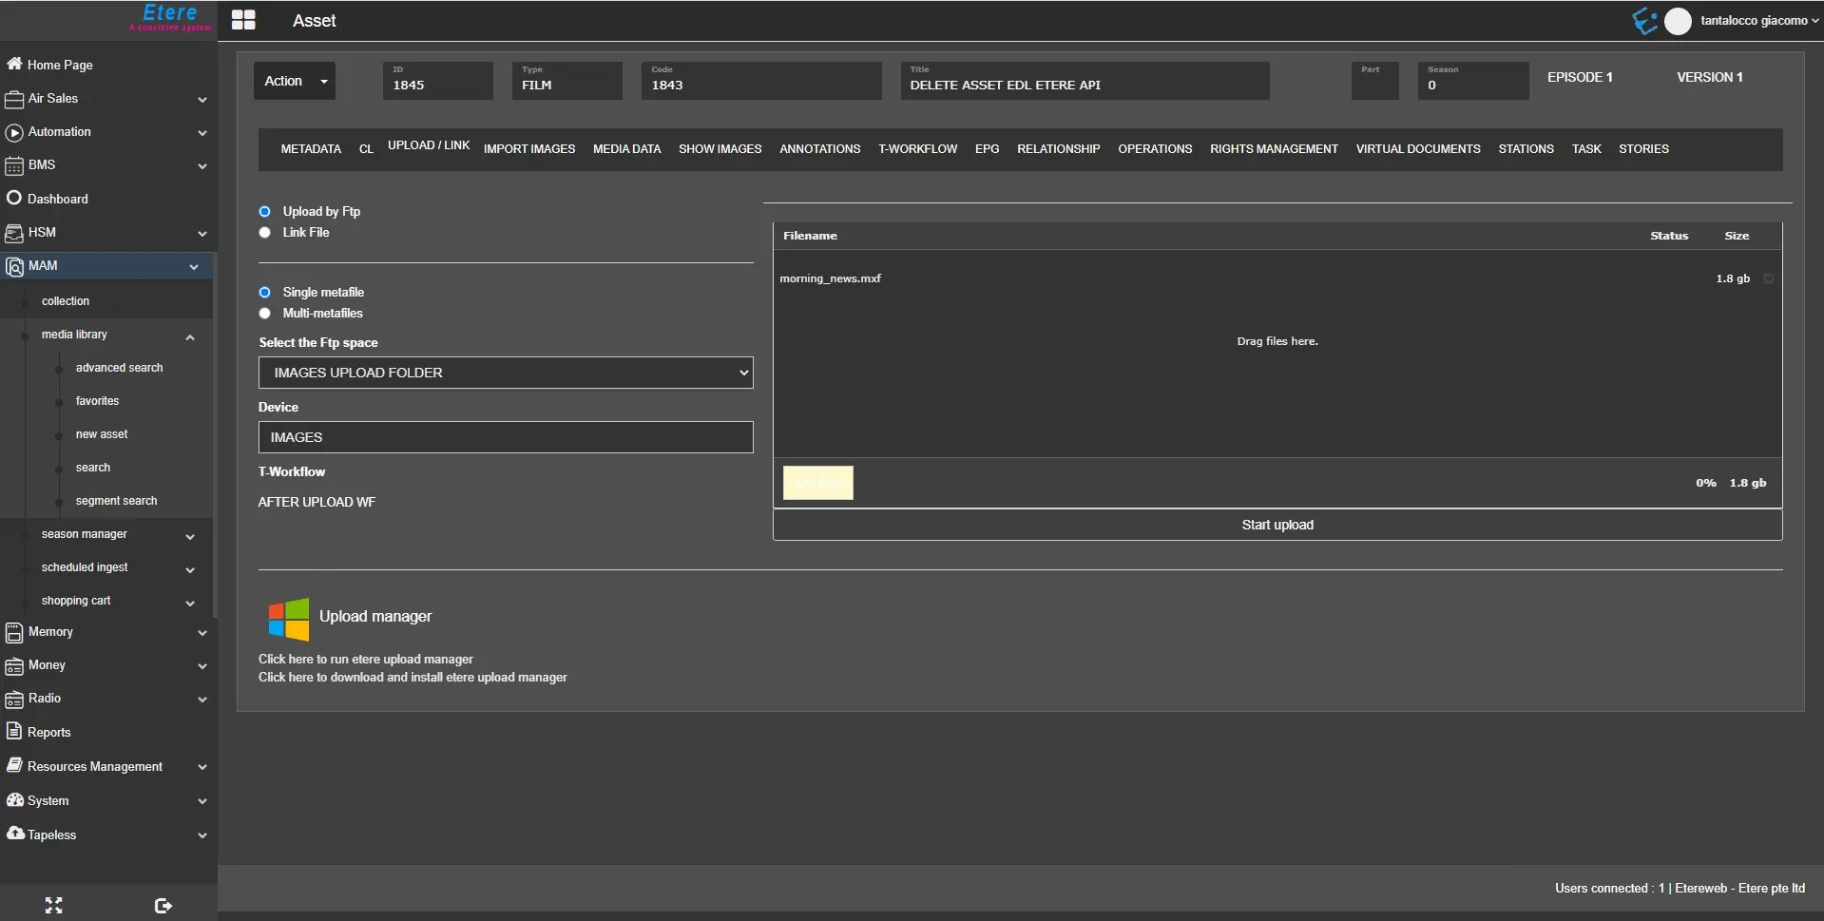This screenshot has width=1824, height=921.
Task: Click the Reports document icon
Action: 14,731
